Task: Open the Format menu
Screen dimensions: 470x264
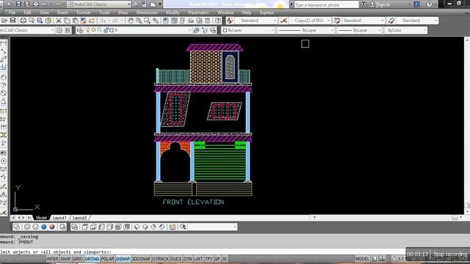Action: coord(84,12)
